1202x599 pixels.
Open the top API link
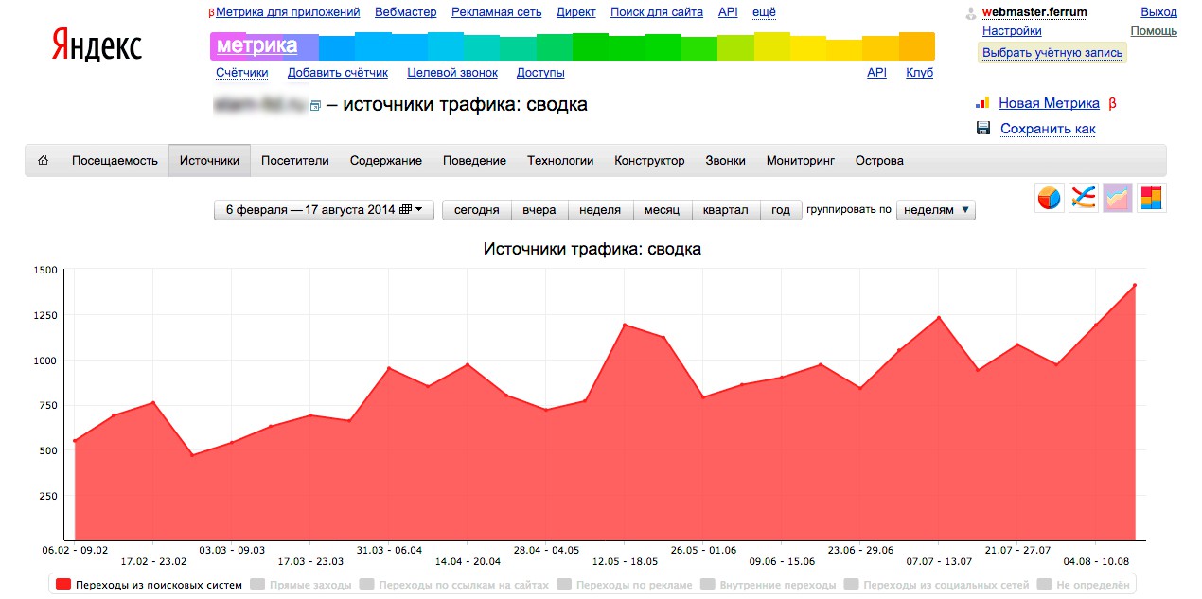coord(728,12)
